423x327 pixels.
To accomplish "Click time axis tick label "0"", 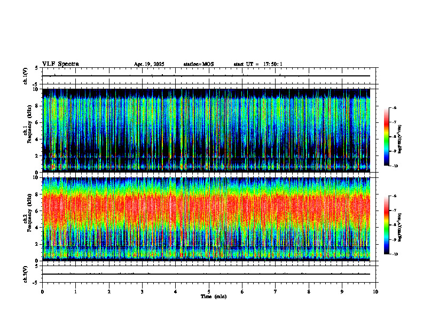I will click(42, 292).
